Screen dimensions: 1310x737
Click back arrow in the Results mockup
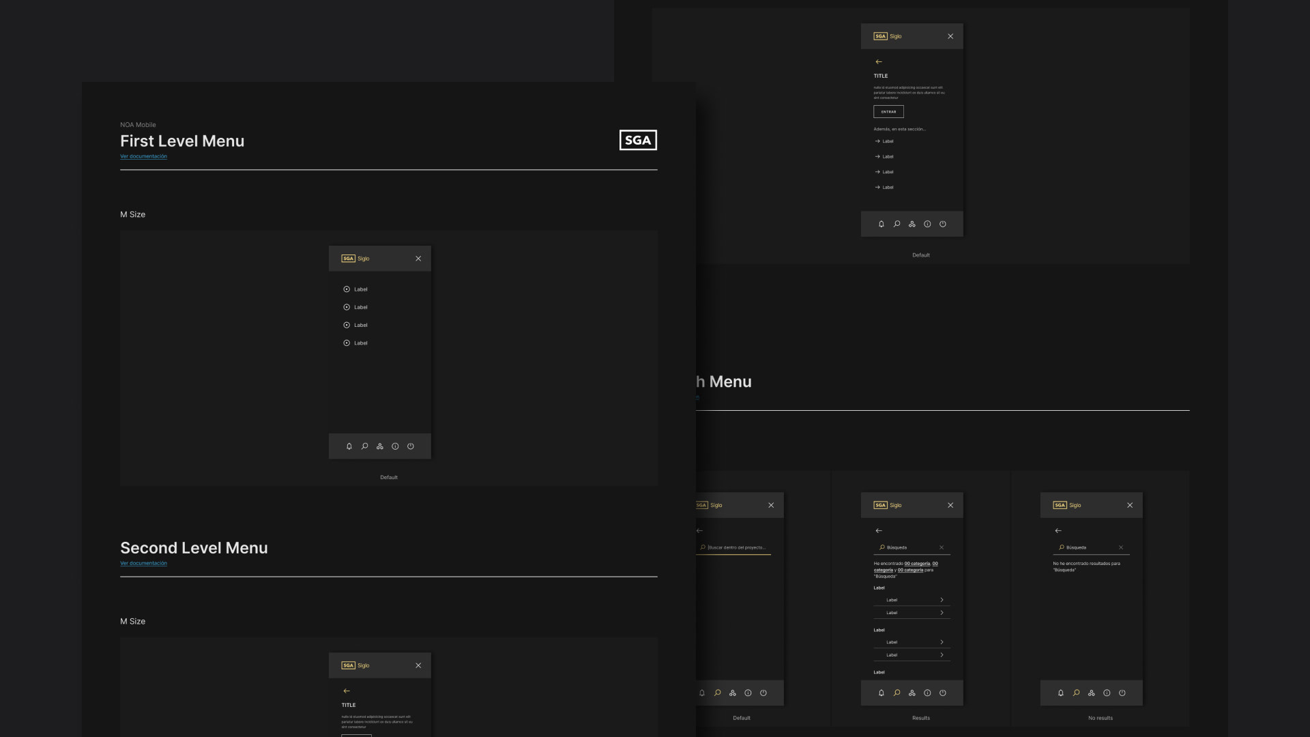tap(879, 531)
